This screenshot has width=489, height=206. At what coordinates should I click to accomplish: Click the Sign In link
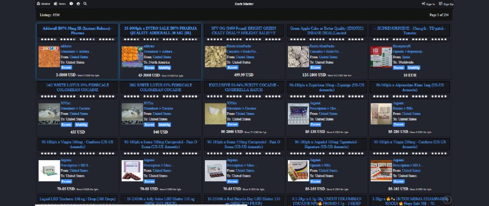click(428, 4)
